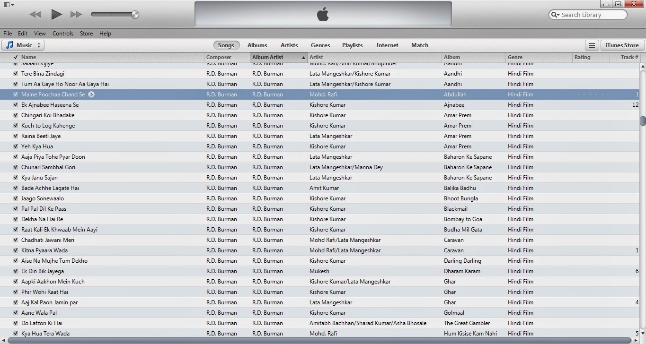Switch to the Internet view
Screen dimensions: 646x344
pyautogui.click(x=388, y=45)
